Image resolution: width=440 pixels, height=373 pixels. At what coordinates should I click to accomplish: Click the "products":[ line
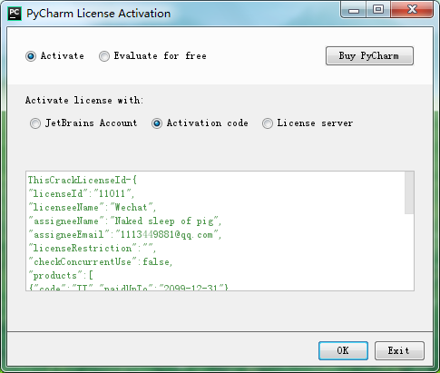click(x=61, y=276)
